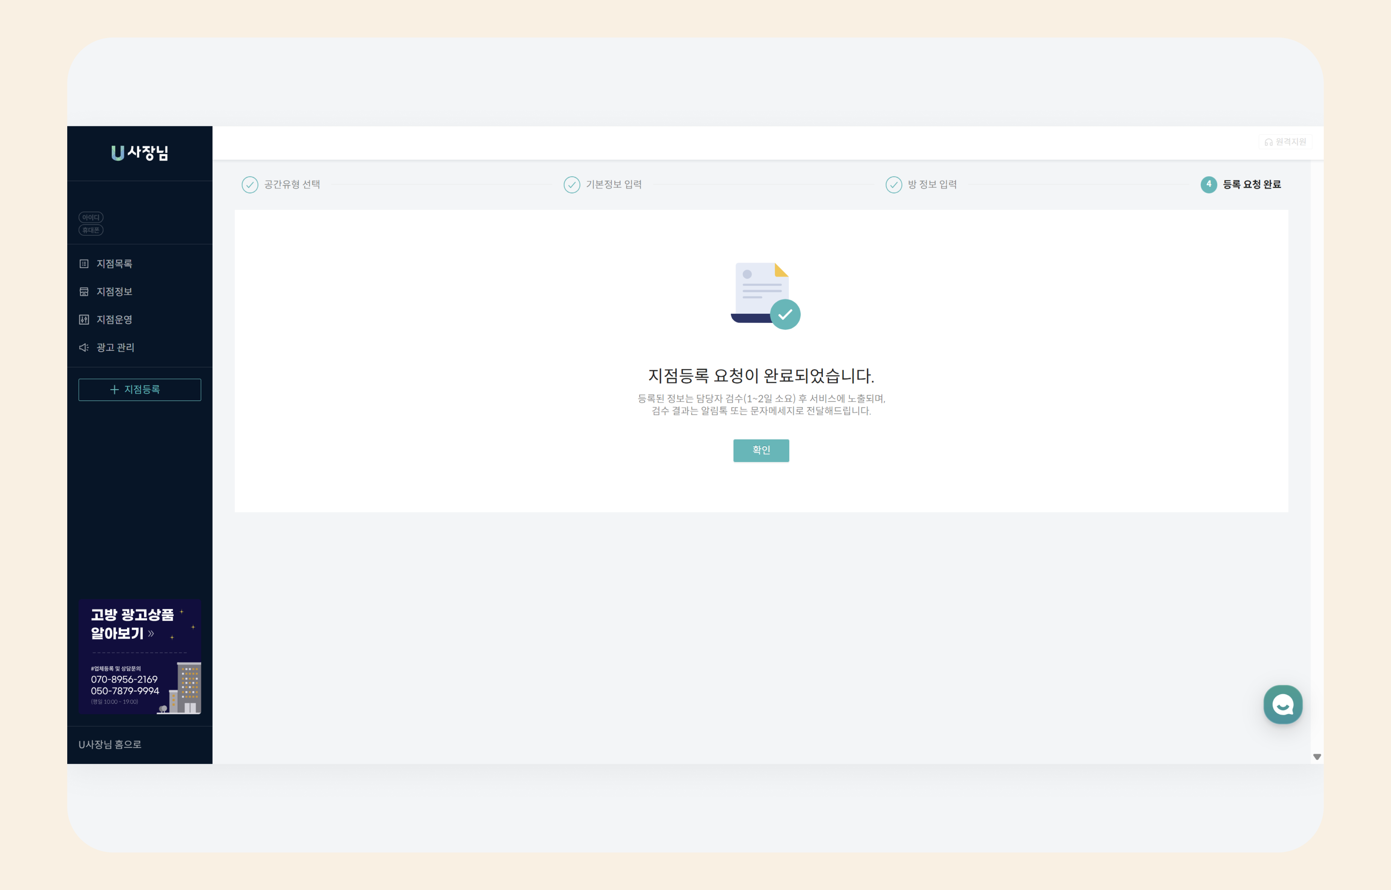Click the 지점정보 store icon
The height and width of the screenshot is (890, 1391).
[84, 291]
